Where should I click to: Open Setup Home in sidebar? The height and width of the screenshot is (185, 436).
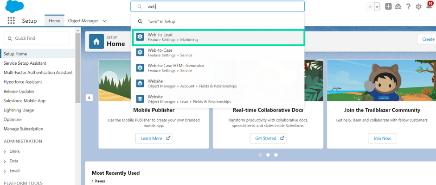(x=38, y=54)
